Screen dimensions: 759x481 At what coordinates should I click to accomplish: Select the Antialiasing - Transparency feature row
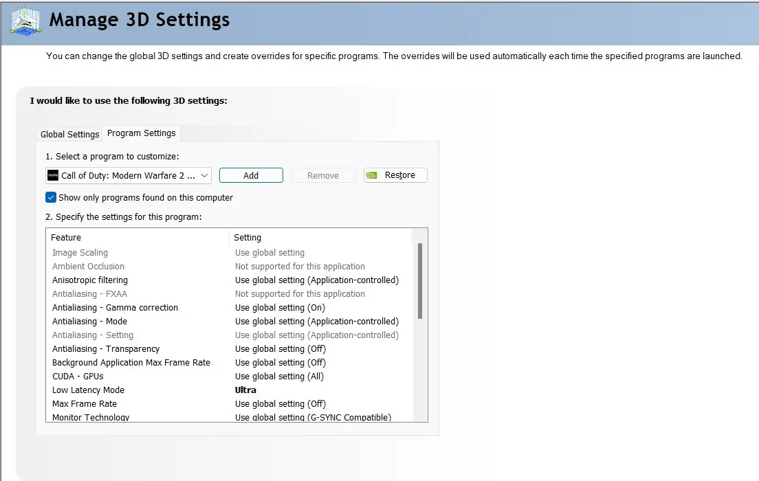pyautogui.click(x=106, y=348)
